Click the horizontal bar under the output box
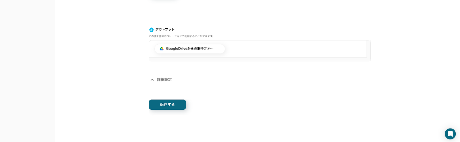This screenshot has width=460, height=142. 259,59
